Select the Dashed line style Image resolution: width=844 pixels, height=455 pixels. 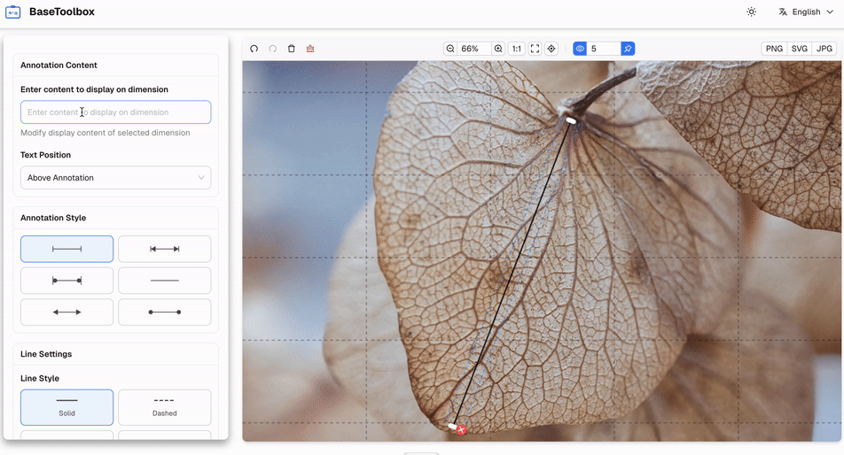coord(164,407)
